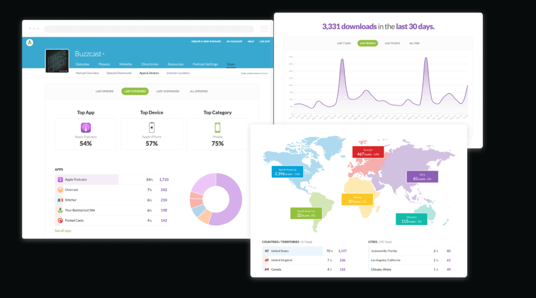Open the My Account link
This screenshot has height=298, width=536.
[234, 42]
